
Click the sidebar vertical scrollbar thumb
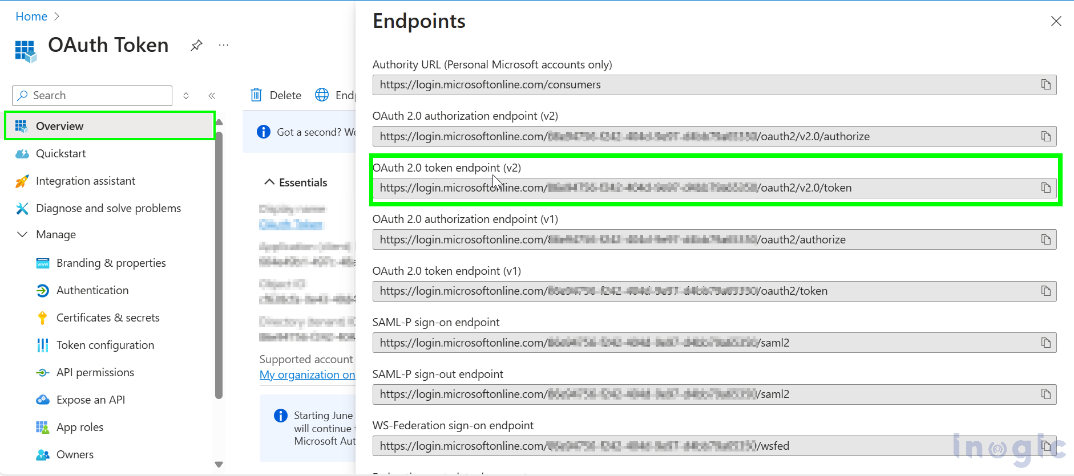[x=219, y=265]
